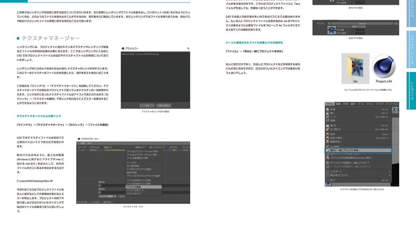This screenshot has height=237, width=416.
Task: Select the first radio button in Texture Manager
Action: click(x=100, y=185)
